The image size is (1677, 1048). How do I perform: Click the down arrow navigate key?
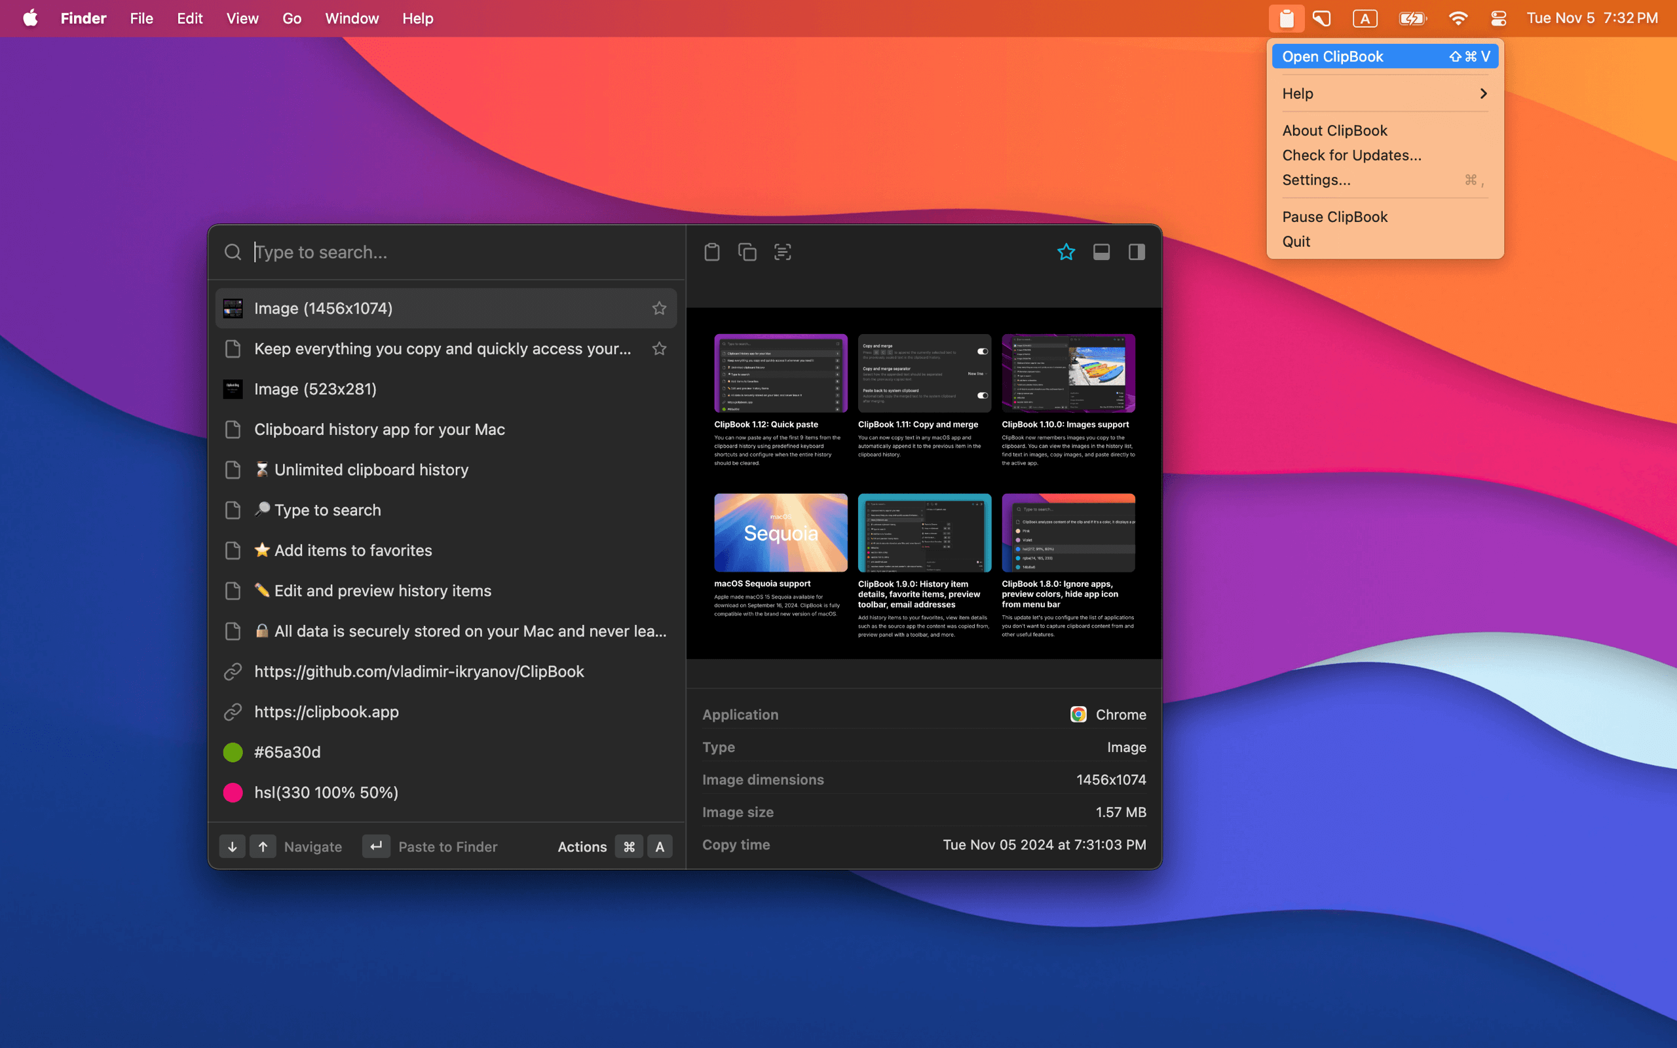point(232,846)
